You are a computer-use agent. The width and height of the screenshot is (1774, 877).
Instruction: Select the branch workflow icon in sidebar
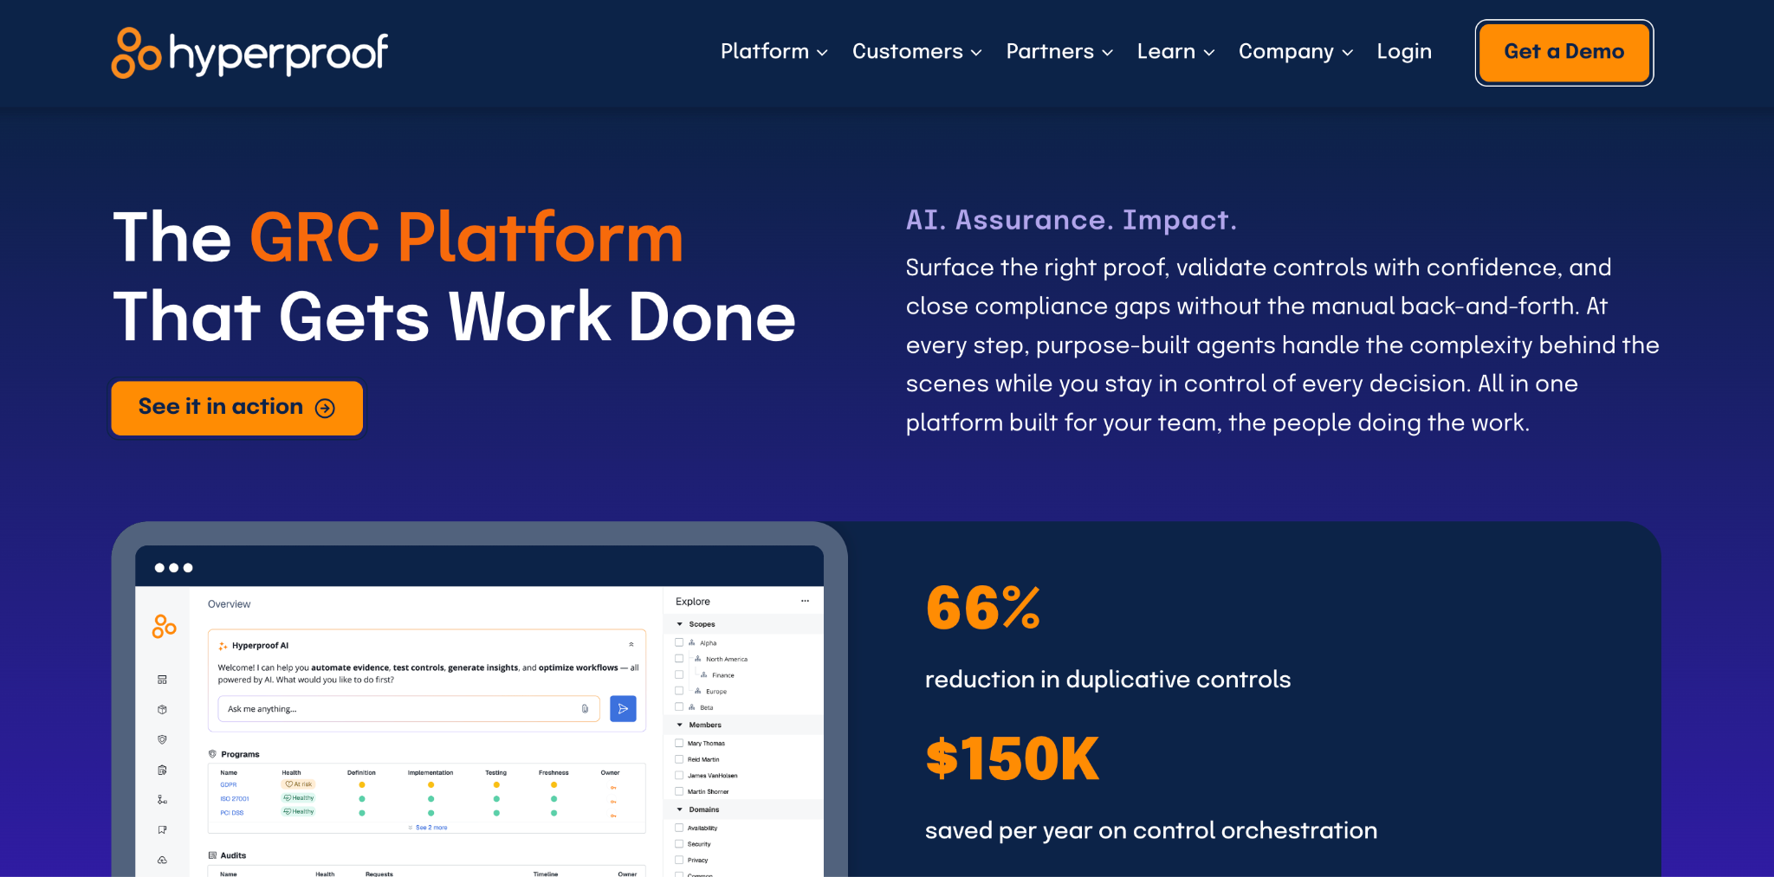(x=162, y=800)
